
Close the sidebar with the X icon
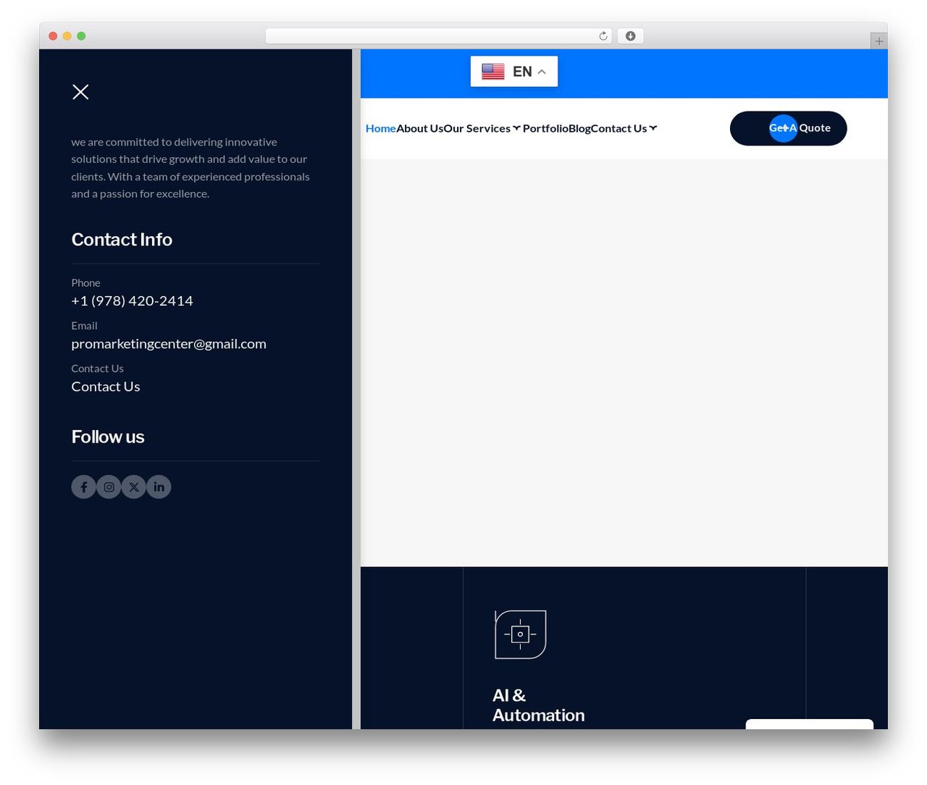[x=80, y=92]
